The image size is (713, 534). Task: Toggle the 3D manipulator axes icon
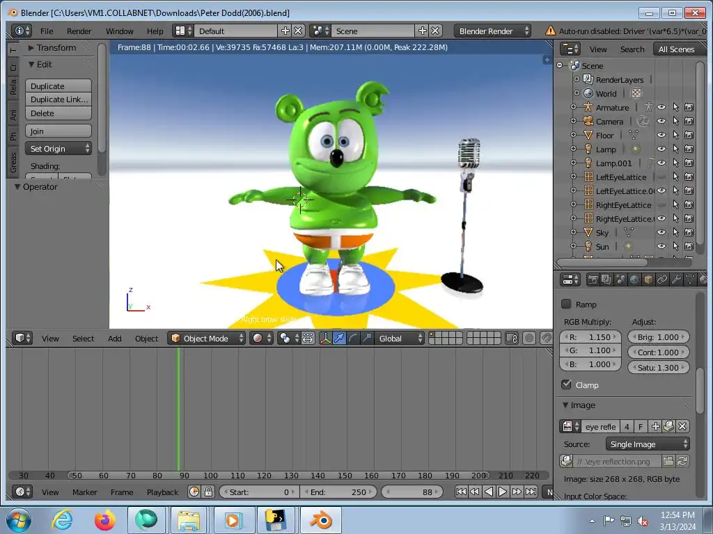click(325, 339)
